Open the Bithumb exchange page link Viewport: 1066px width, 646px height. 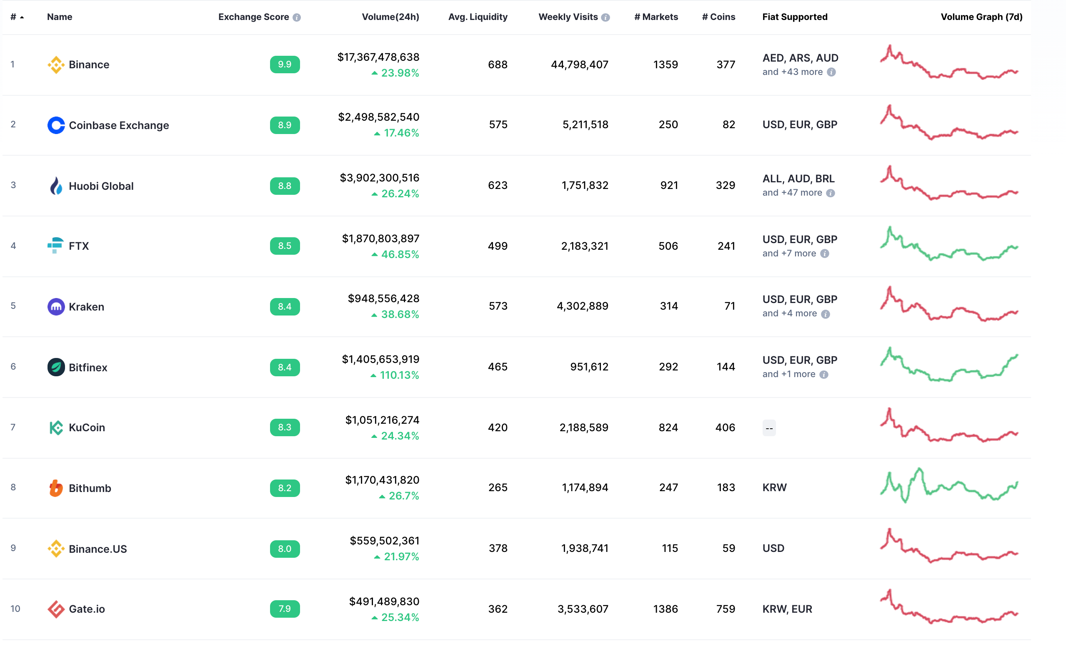90,488
